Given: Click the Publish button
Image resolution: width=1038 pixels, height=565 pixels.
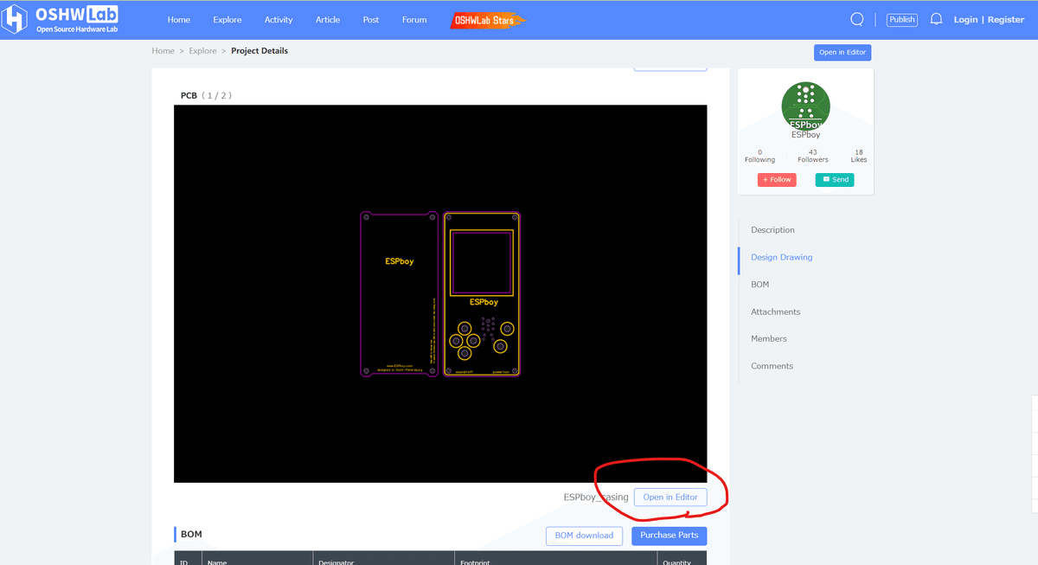Looking at the screenshot, I should click(x=902, y=20).
